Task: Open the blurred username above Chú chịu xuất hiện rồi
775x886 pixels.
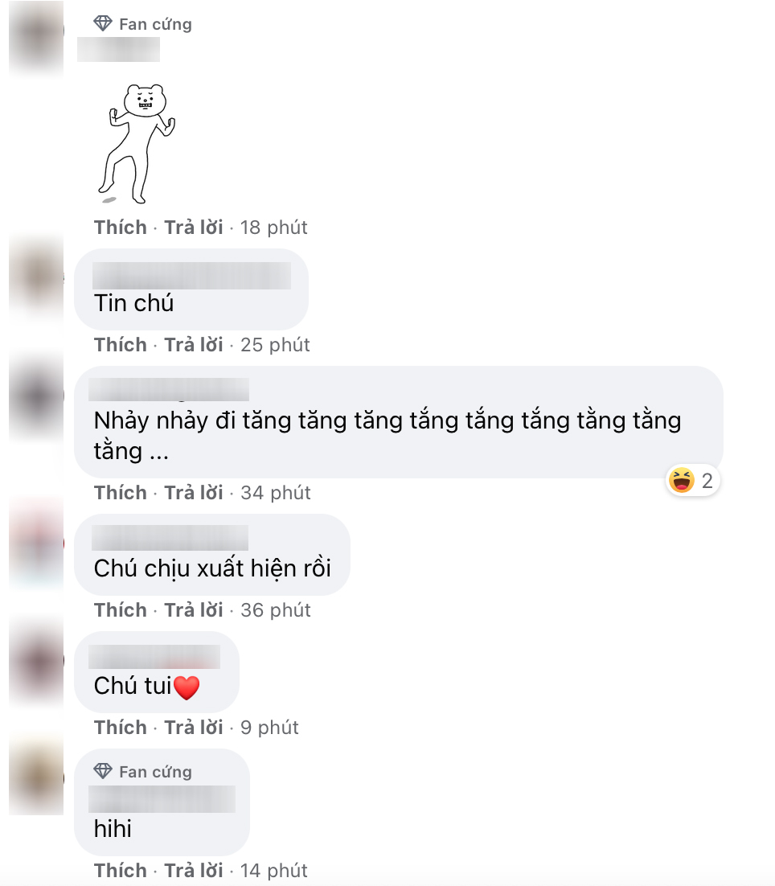Action: pyautogui.click(x=170, y=537)
